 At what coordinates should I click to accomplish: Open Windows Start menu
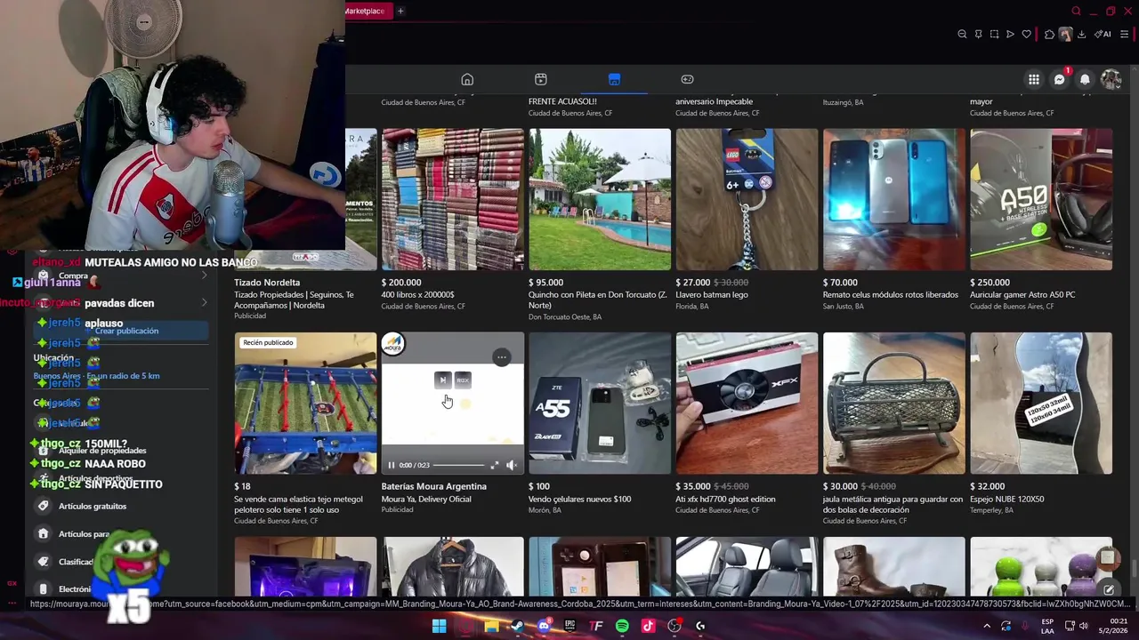pyautogui.click(x=439, y=626)
